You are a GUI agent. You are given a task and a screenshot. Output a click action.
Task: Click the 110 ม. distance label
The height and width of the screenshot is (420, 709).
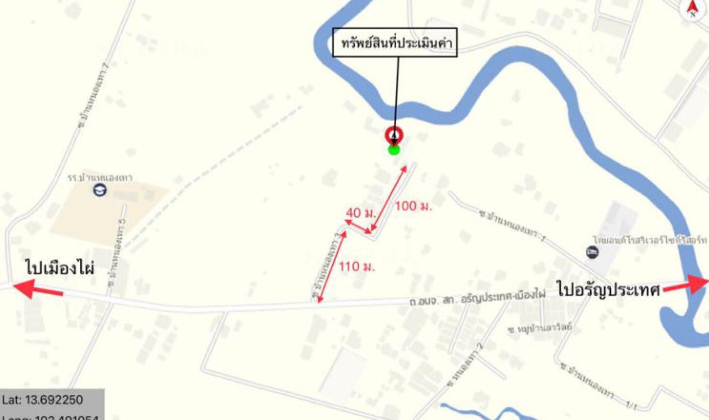click(x=357, y=267)
